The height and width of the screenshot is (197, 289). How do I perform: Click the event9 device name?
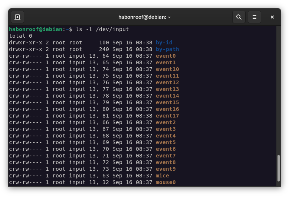pyautogui.click(x=166, y=169)
